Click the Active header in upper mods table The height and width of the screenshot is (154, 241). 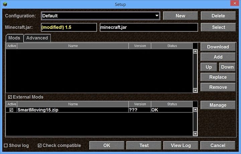point(12,46)
